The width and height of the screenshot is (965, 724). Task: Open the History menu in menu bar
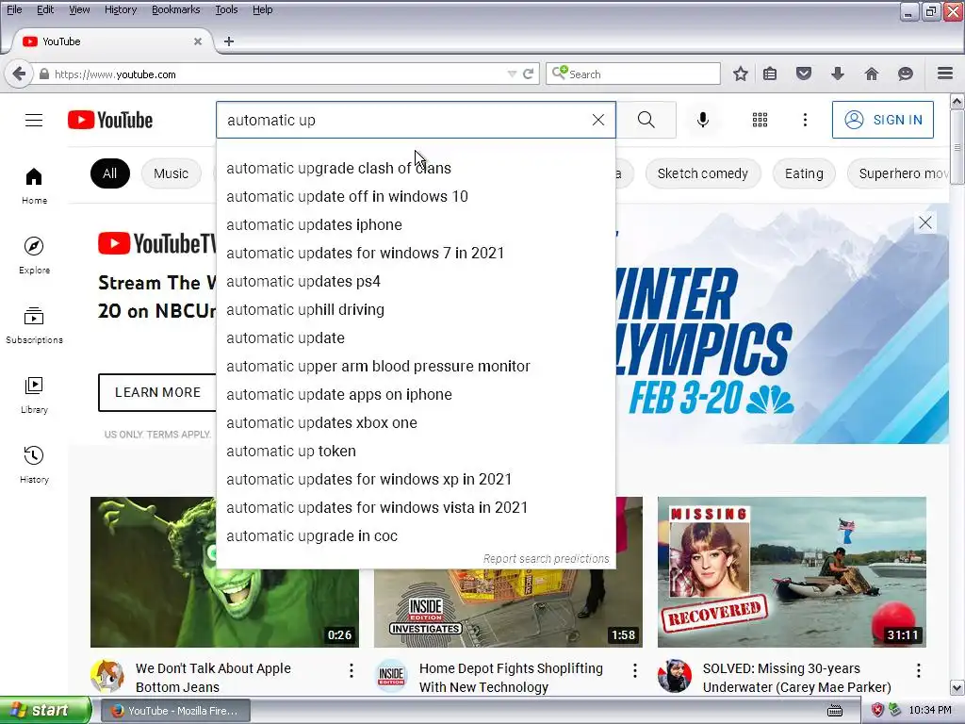(121, 9)
